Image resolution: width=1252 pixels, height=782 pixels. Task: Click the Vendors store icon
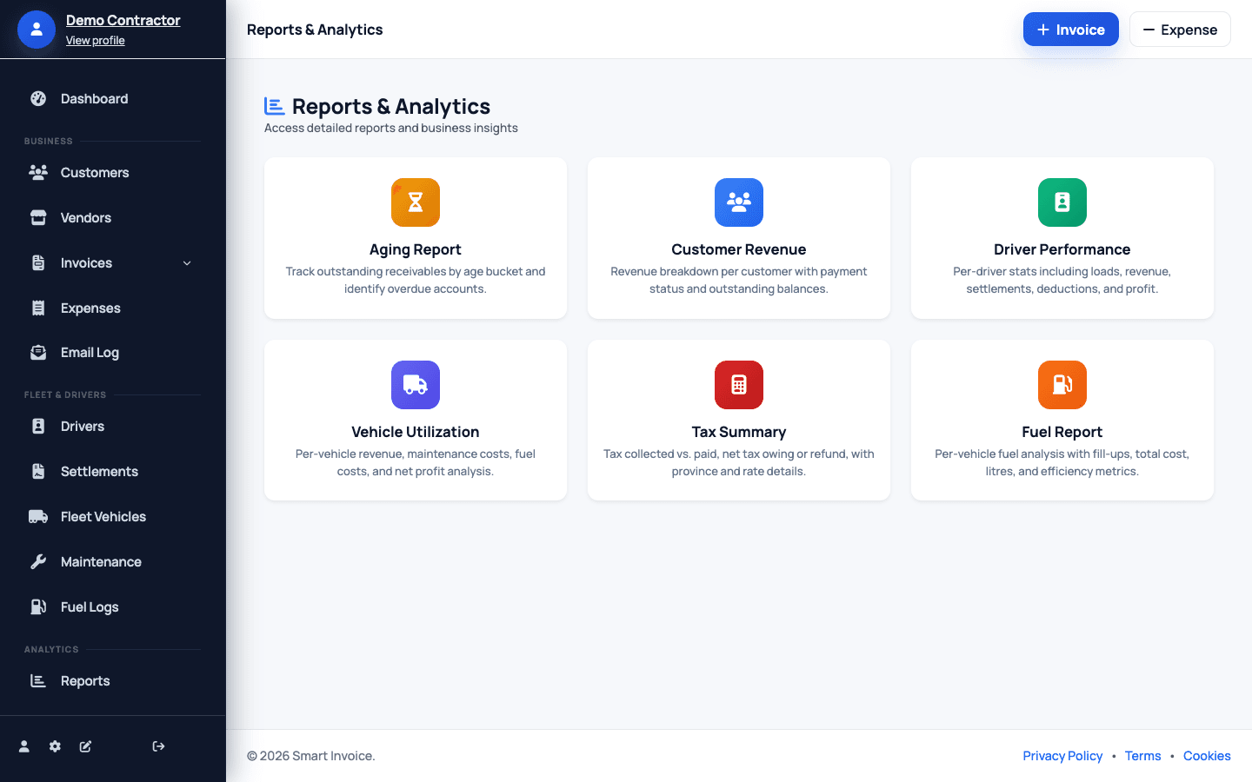(38, 217)
